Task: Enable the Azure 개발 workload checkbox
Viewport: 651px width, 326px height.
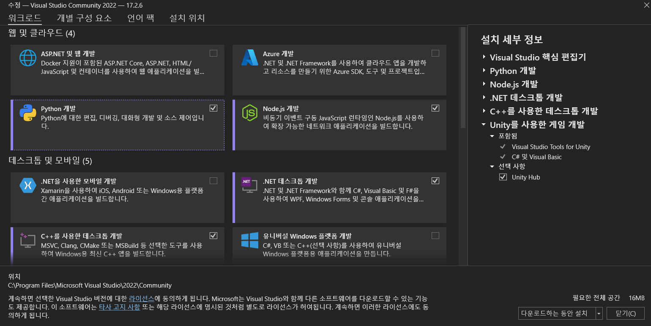Action: [435, 53]
